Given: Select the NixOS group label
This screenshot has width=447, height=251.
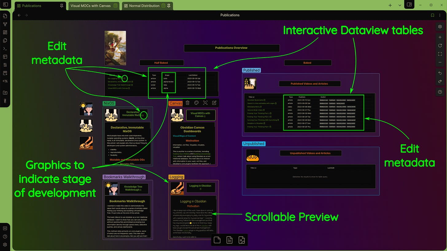Looking at the screenshot, I should 109,103.
